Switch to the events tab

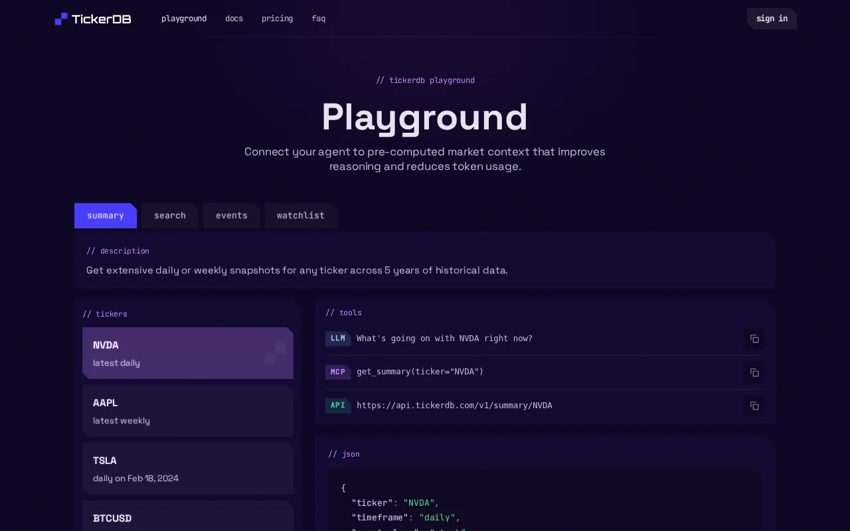click(232, 216)
